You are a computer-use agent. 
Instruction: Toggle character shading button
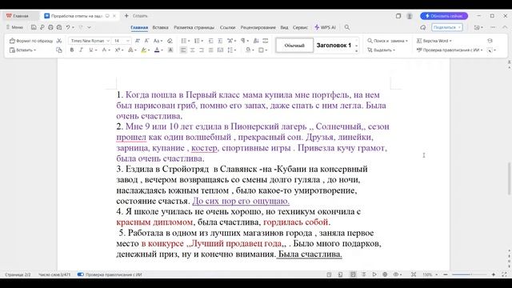tap(170, 50)
